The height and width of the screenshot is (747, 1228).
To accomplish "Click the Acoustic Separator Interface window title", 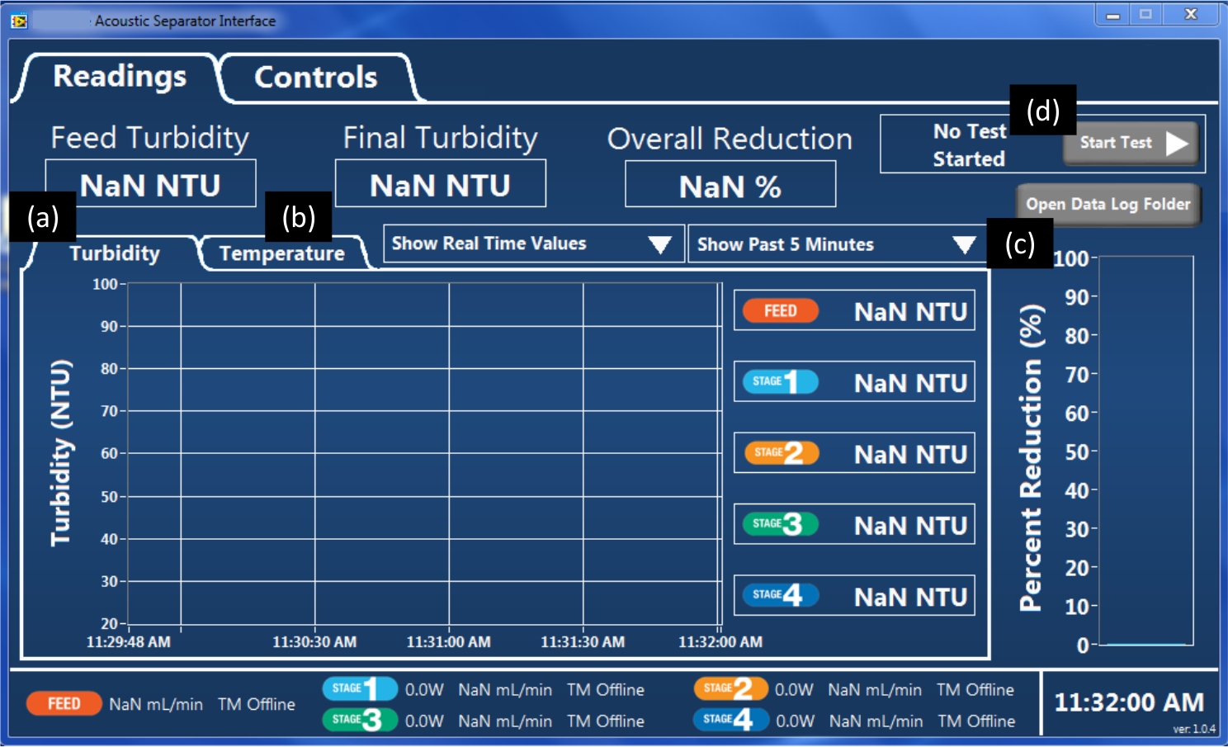I will (185, 21).
